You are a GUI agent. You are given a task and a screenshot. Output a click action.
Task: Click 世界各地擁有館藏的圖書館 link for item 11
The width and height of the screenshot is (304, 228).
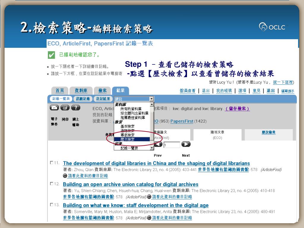(223, 170)
